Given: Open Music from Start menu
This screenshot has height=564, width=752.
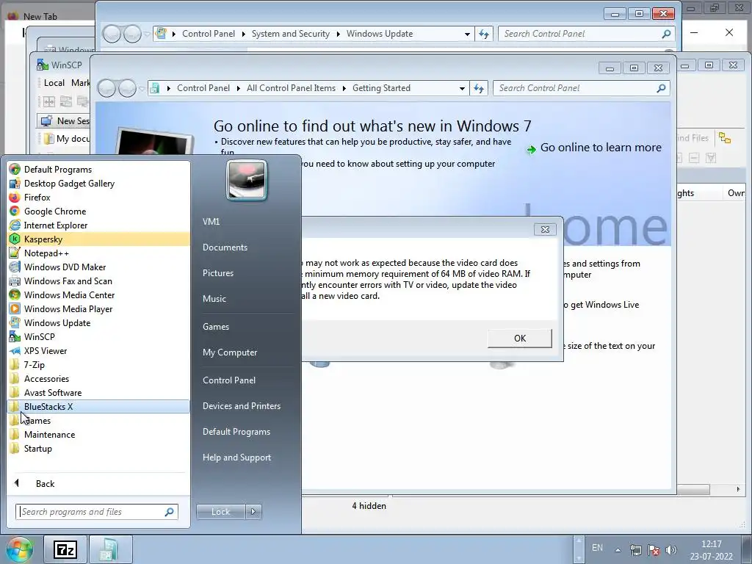Looking at the screenshot, I should [214, 299].
